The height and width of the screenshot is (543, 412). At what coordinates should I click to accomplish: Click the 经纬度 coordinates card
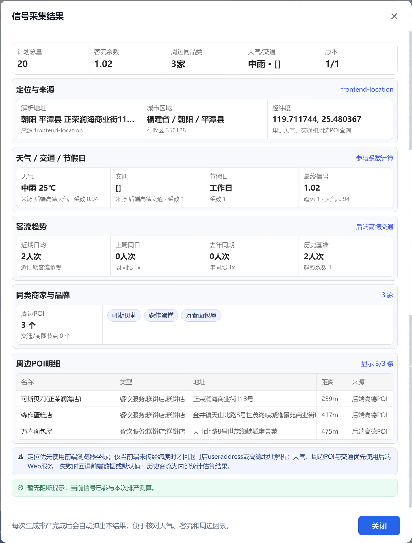330,119
